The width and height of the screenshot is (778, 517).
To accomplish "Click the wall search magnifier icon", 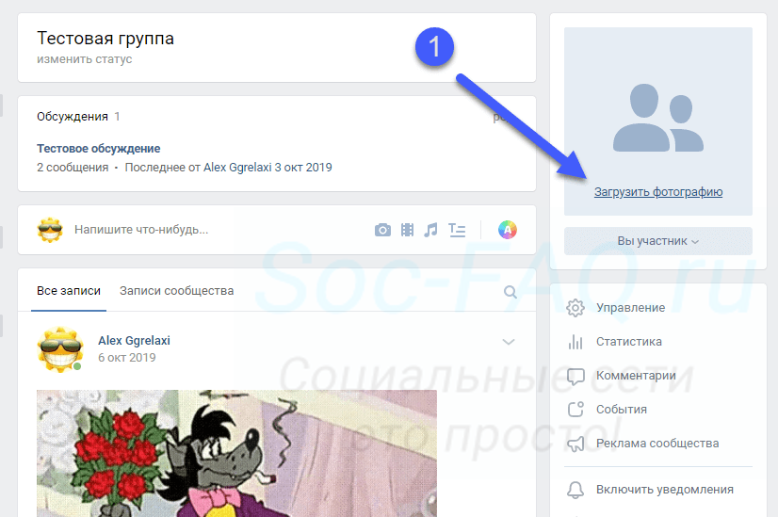I will [x=511, y=292].
